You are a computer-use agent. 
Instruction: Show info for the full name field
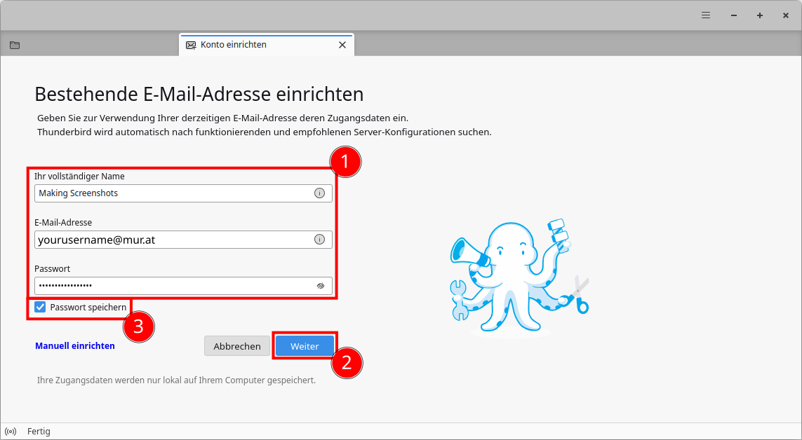(319, 193)
